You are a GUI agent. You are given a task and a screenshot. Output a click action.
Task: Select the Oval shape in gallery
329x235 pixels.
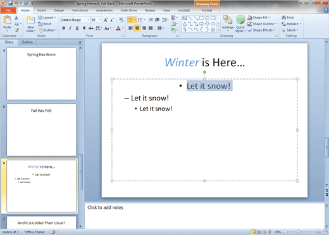click(208, 18)
